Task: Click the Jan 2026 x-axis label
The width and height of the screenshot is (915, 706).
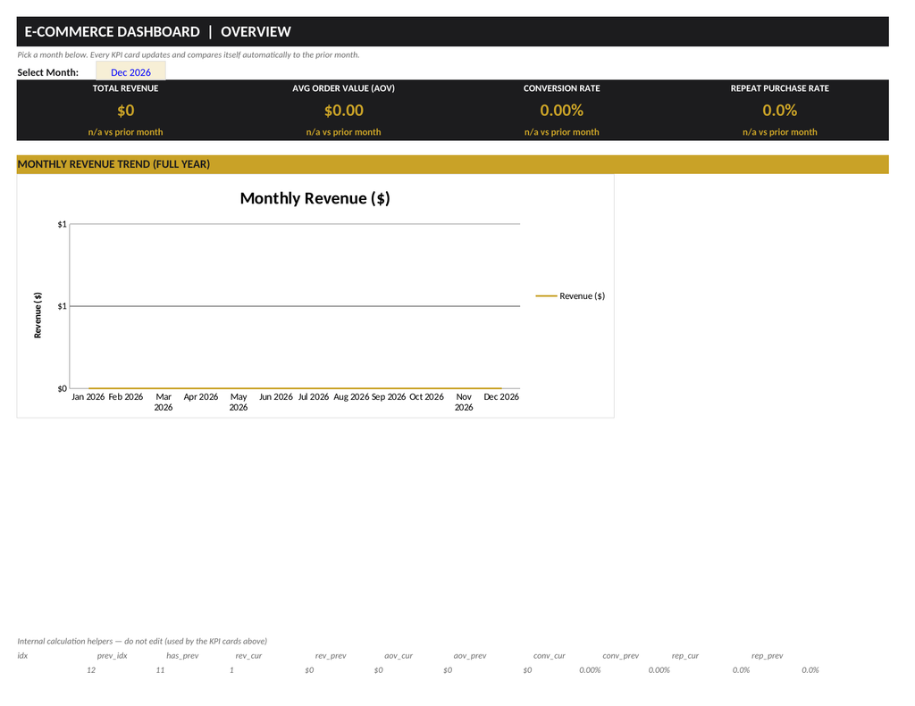Action: coord(88,397)
